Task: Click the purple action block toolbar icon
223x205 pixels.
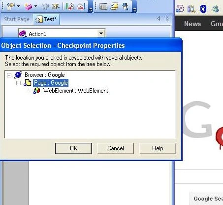Action: (29, 6)
